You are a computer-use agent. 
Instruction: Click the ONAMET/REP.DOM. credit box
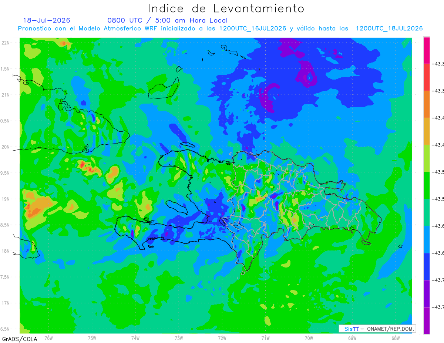coord(377,329)
